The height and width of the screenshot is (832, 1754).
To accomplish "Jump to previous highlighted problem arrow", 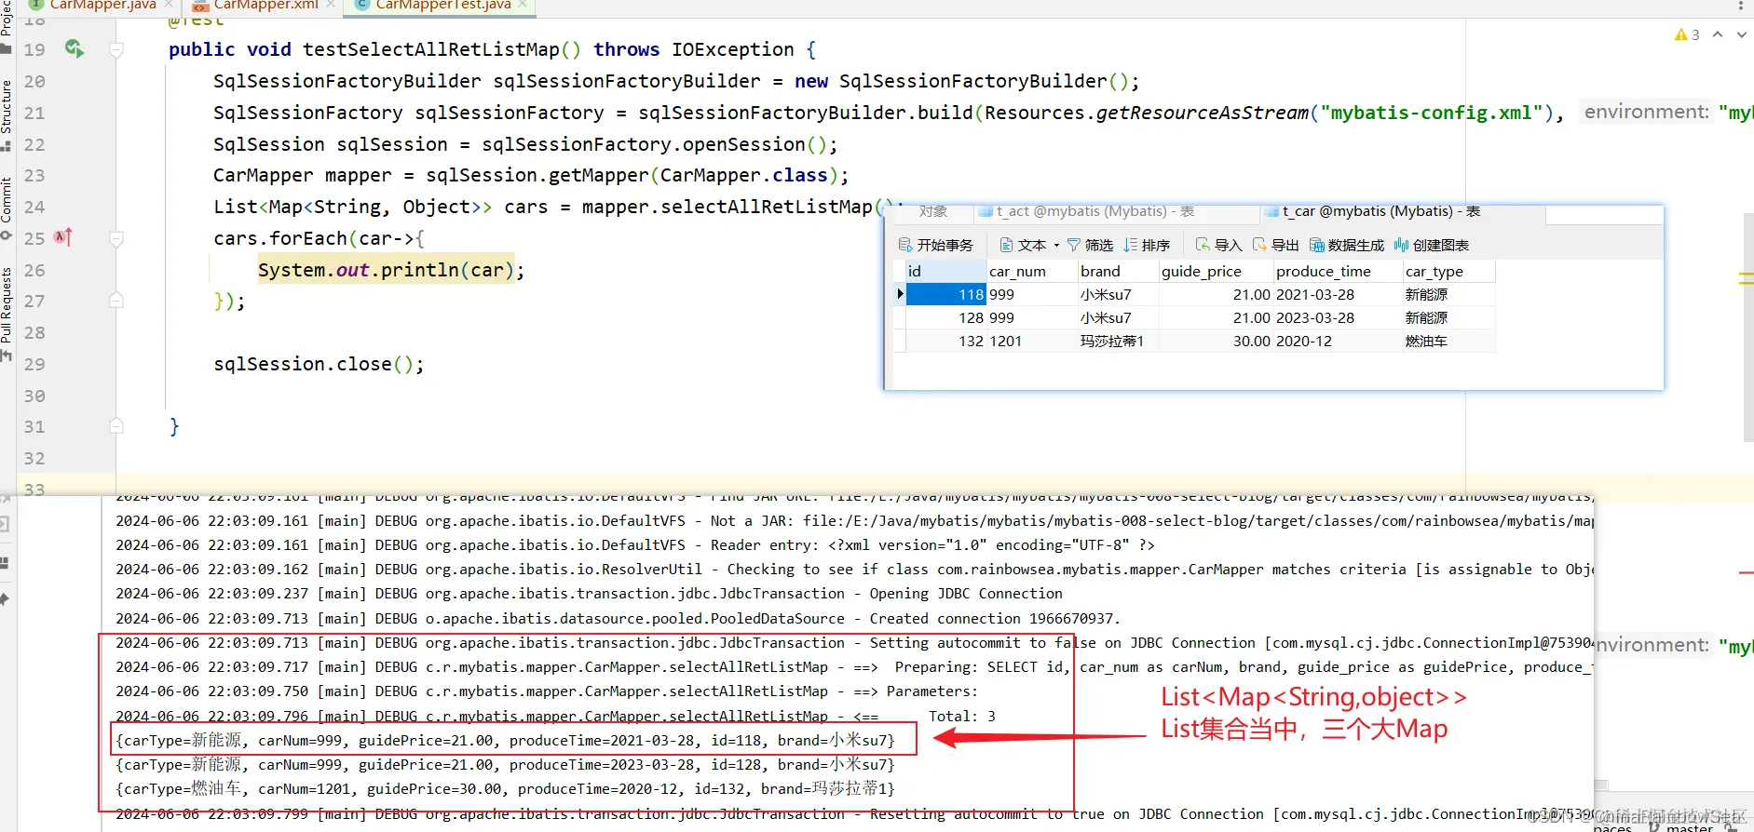I will point(1718,34).
